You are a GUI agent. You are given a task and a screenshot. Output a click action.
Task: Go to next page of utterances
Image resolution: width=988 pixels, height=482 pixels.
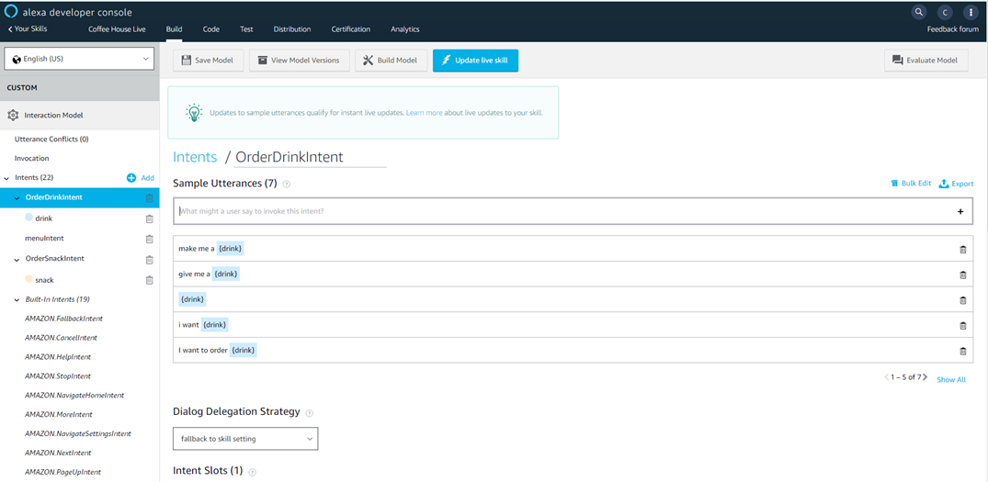(x=926, y=377)
